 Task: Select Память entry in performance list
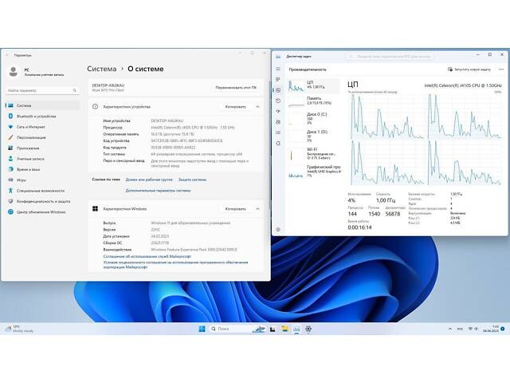pyautogui.click(x=313, y=101)
